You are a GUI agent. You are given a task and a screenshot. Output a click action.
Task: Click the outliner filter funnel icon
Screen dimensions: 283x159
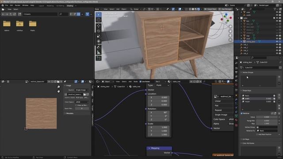275,9
